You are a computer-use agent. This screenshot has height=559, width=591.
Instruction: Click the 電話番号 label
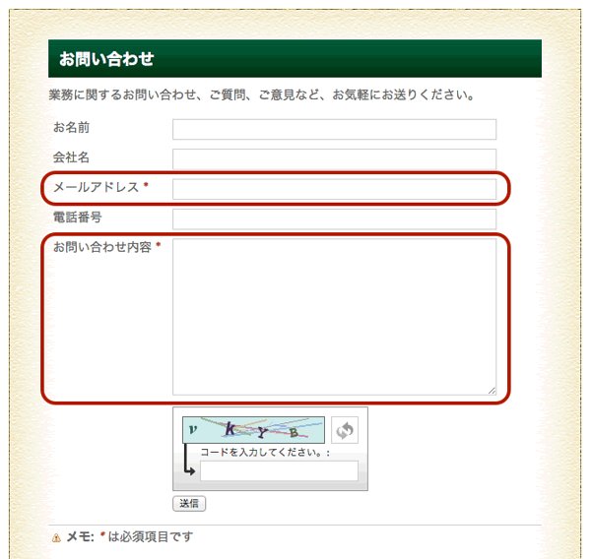pyautogui.click(x=77, y=217)
